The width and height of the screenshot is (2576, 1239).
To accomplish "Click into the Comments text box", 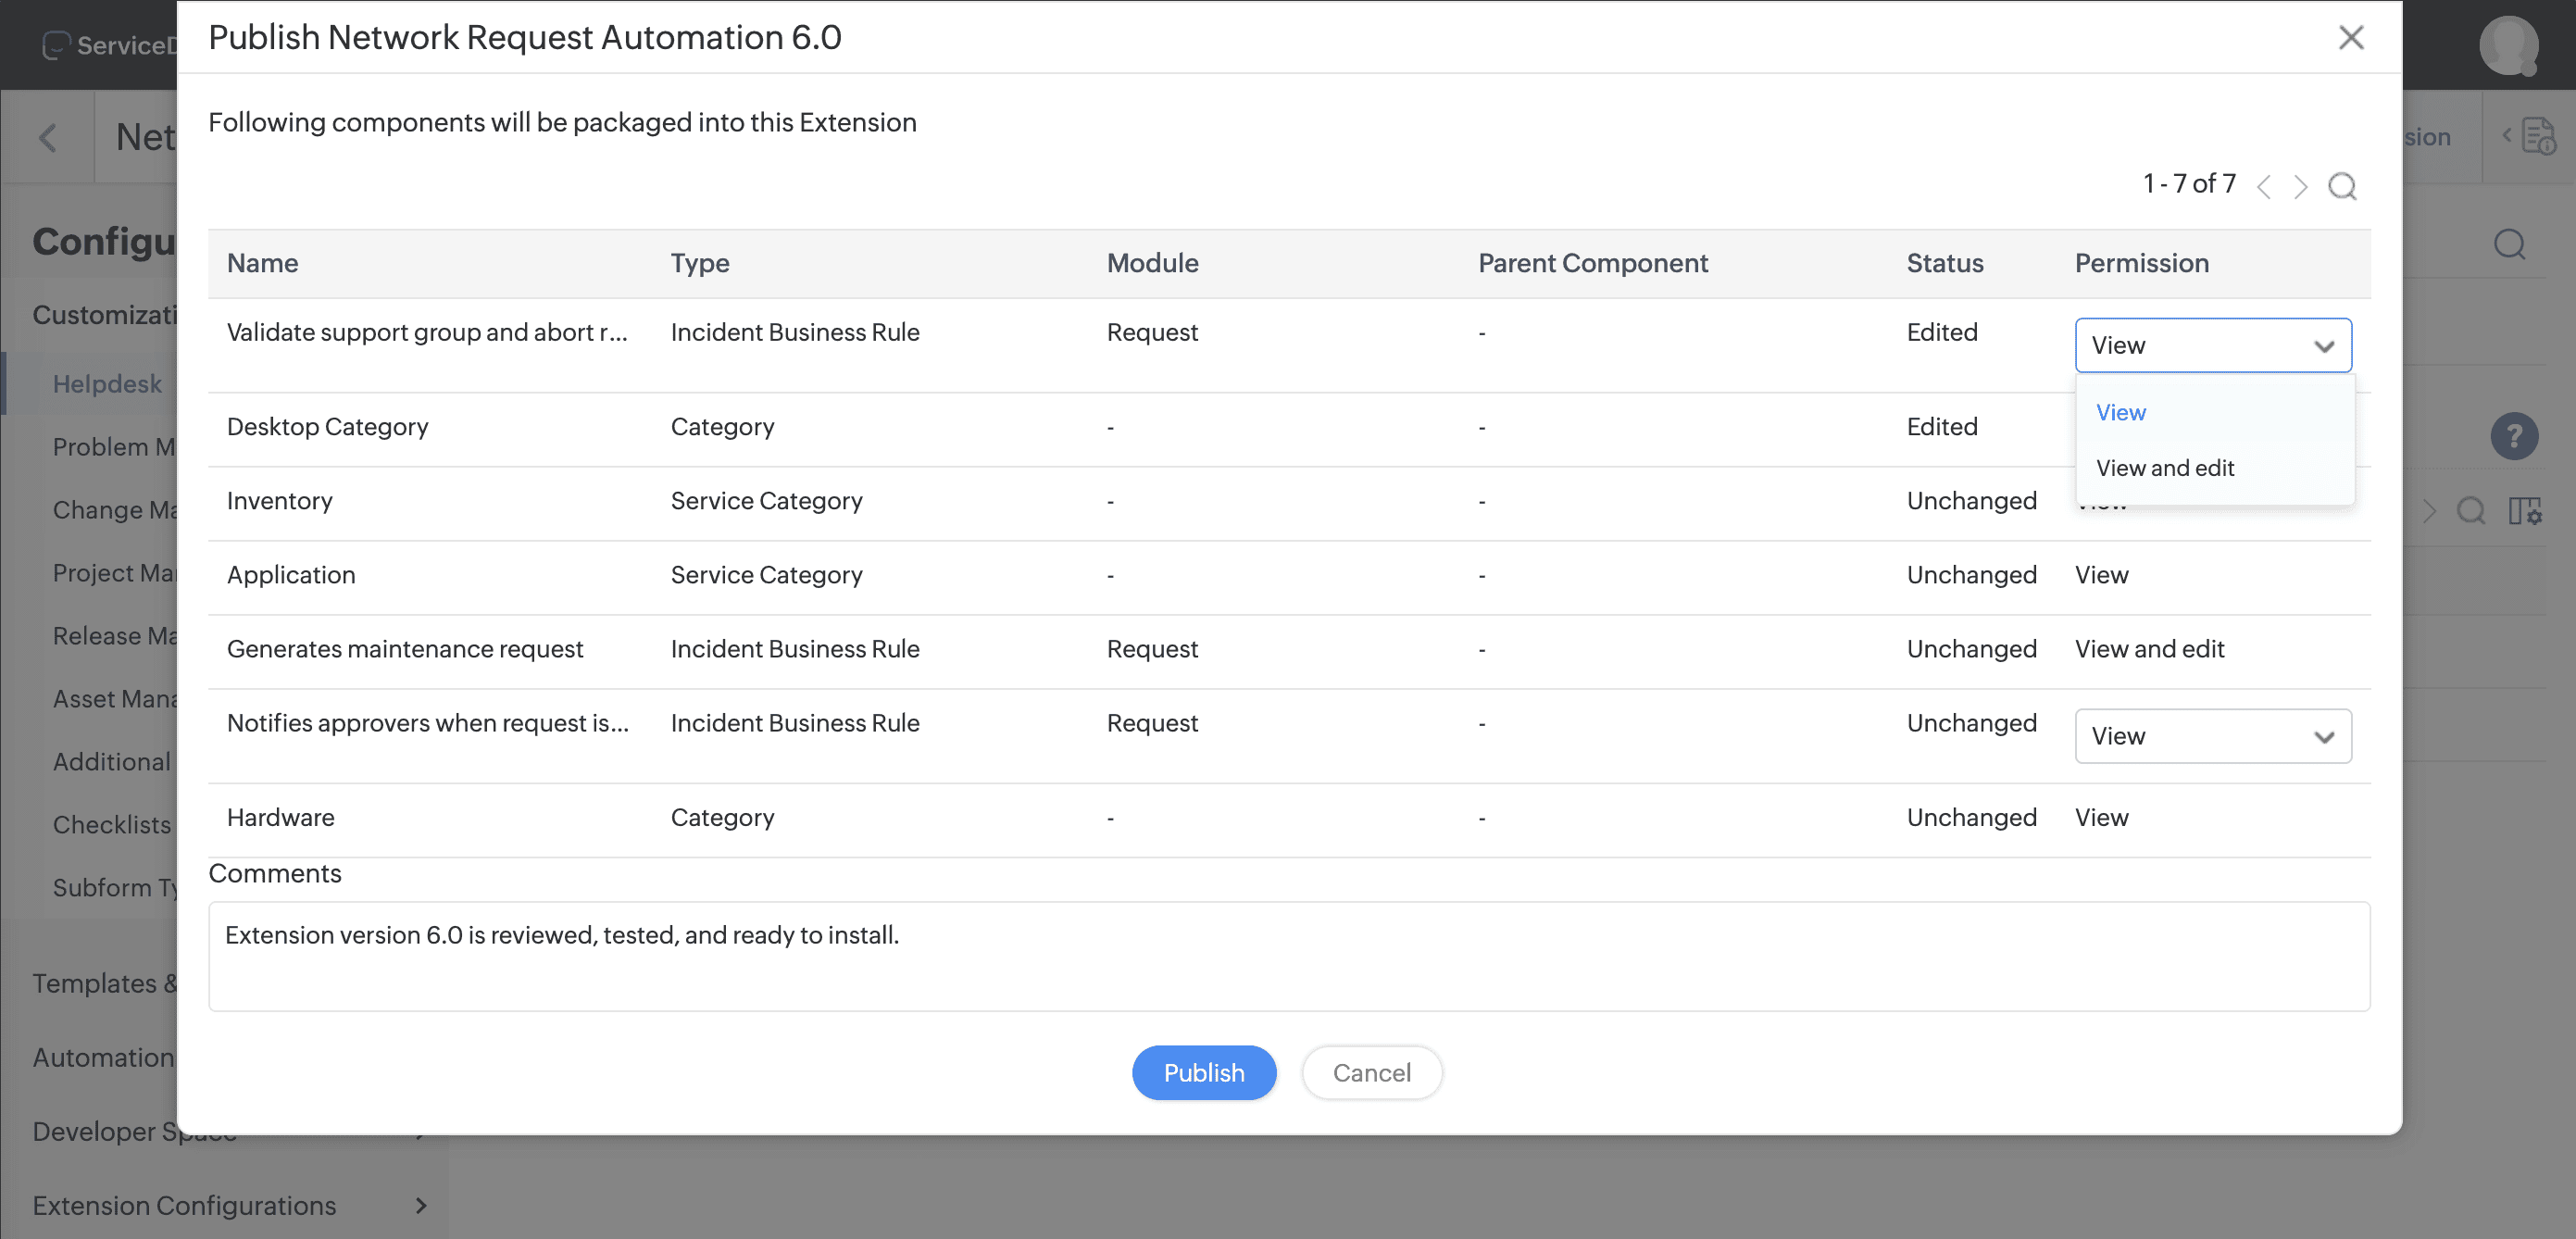I will [1288, 956].
